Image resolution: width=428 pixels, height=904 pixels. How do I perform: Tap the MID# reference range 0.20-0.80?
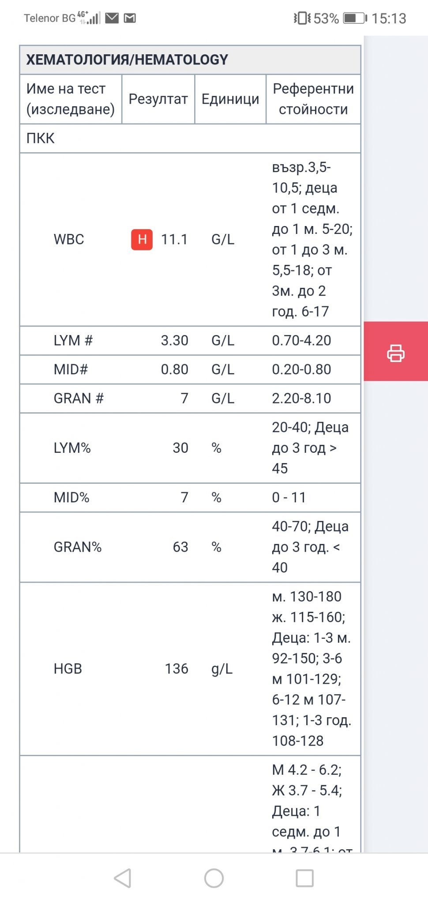coord(301,369)
